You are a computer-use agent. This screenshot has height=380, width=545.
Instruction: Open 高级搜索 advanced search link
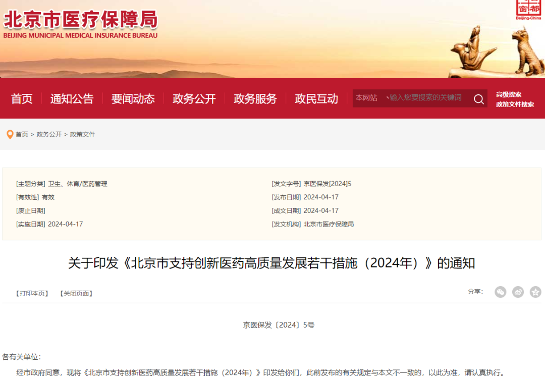509,94
